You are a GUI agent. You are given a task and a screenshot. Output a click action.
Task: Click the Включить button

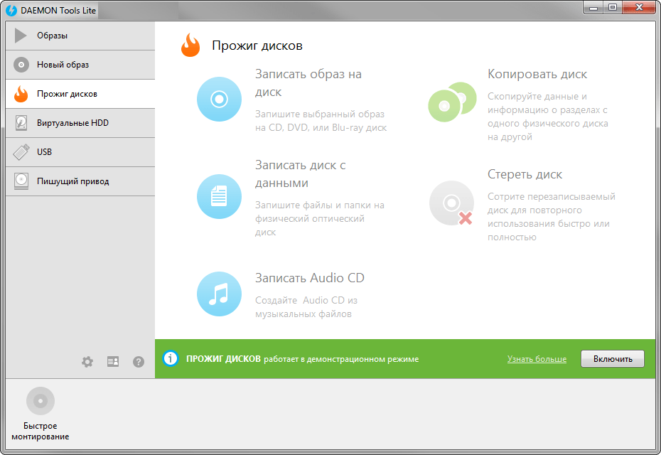[x=613, y=359]
